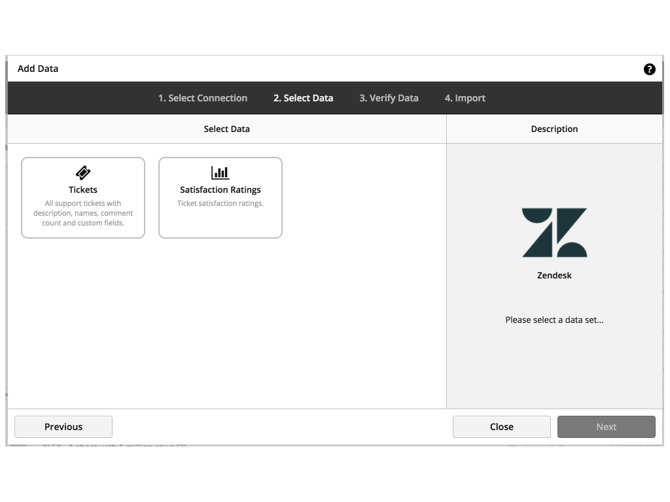
Task: Click the Zendesk logo in Description panel
Action: [x=554, y=233]
